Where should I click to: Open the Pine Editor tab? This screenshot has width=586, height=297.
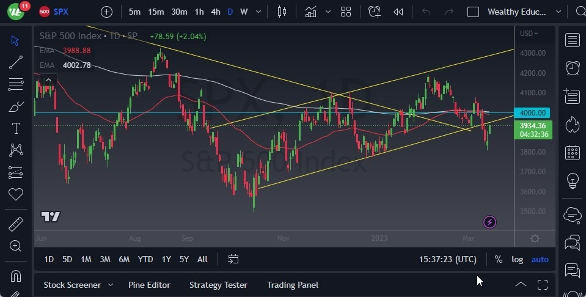coord(149,285)
